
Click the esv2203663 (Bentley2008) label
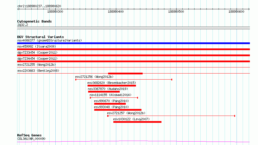pyautogui.click(x=38, y=71)
